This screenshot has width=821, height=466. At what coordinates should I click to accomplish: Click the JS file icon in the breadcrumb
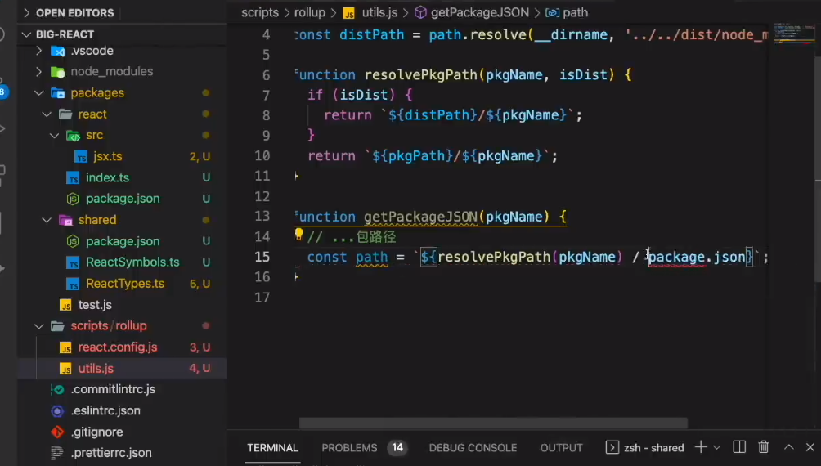tap(348, 13)
